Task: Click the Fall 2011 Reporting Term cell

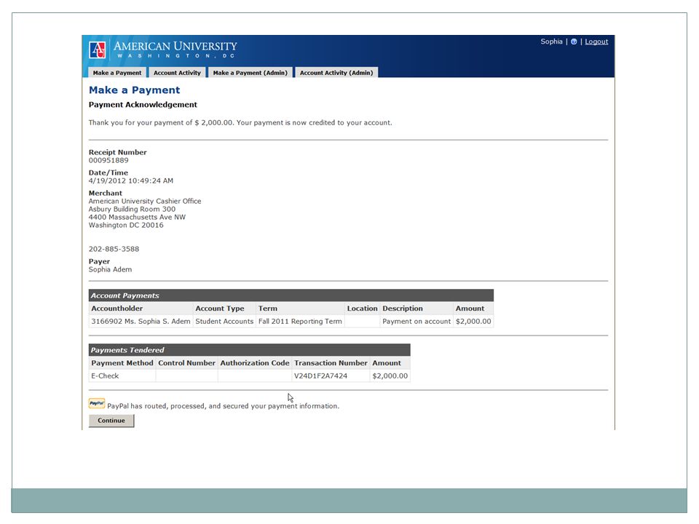Action: [x=300, y=321]
